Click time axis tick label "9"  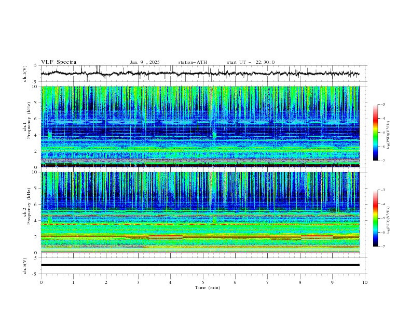pos(332,282)
